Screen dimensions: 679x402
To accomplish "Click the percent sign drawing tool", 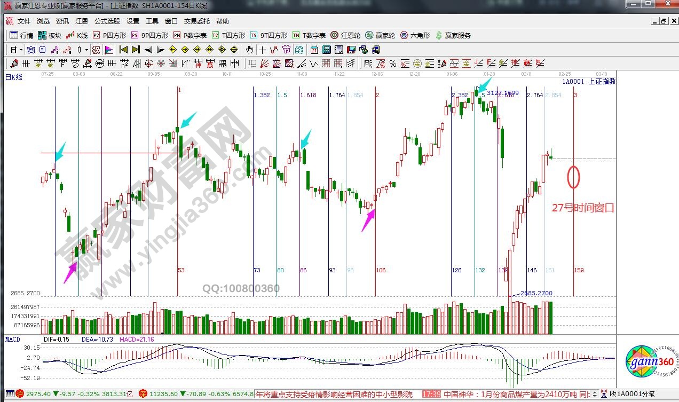I will (x=393, y=64).
